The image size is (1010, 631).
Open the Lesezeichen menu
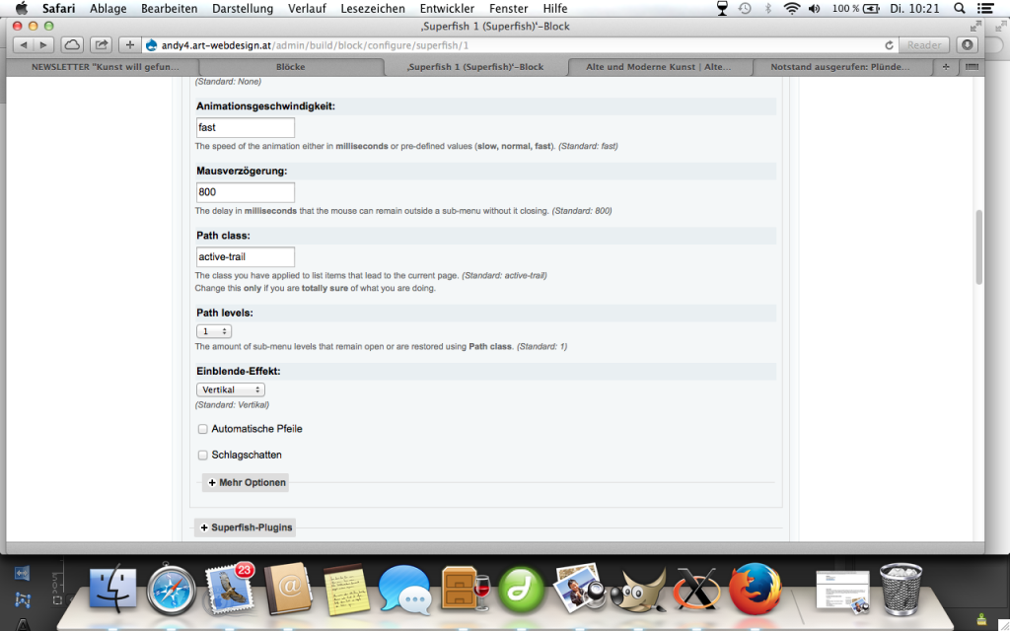pos(372,8)
